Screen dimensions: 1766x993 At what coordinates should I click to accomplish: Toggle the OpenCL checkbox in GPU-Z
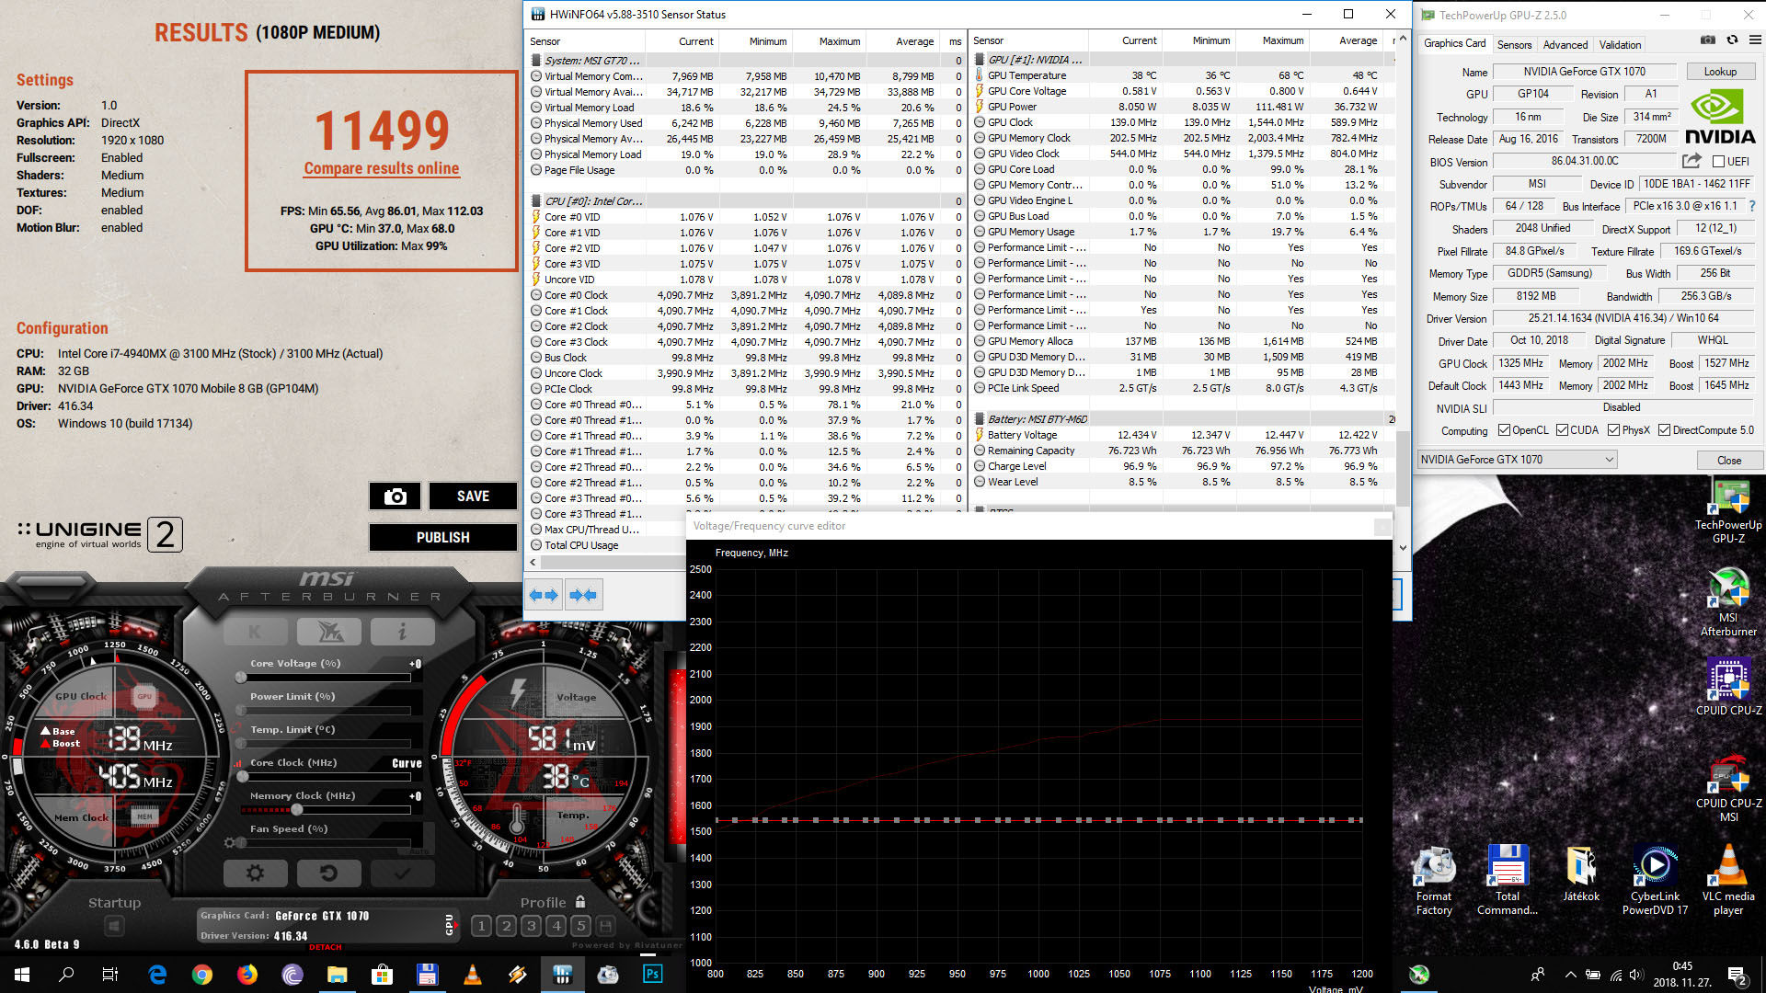[1504, 430]
